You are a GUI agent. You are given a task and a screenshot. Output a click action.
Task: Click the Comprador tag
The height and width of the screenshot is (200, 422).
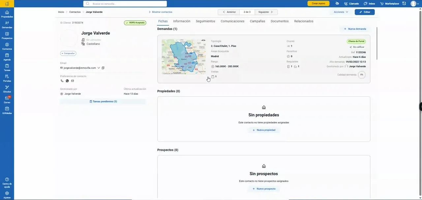click(x=68, y=53)
